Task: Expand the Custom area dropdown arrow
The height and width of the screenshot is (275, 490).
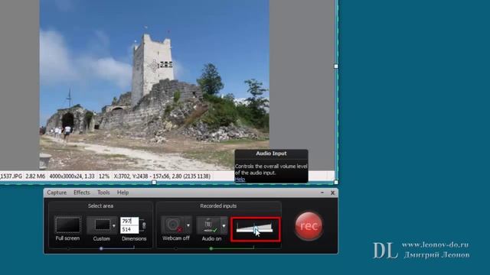Action: 114,225
